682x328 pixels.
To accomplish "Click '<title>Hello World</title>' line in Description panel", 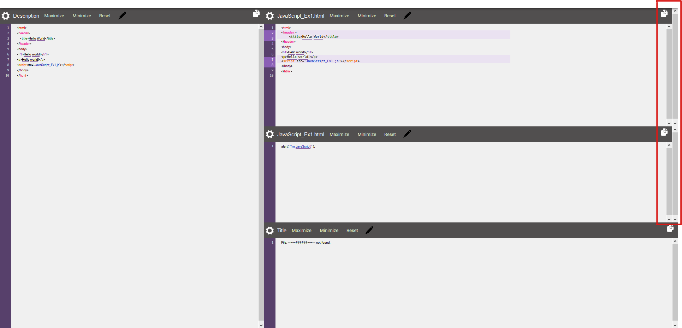I will [x=37, y=38].
